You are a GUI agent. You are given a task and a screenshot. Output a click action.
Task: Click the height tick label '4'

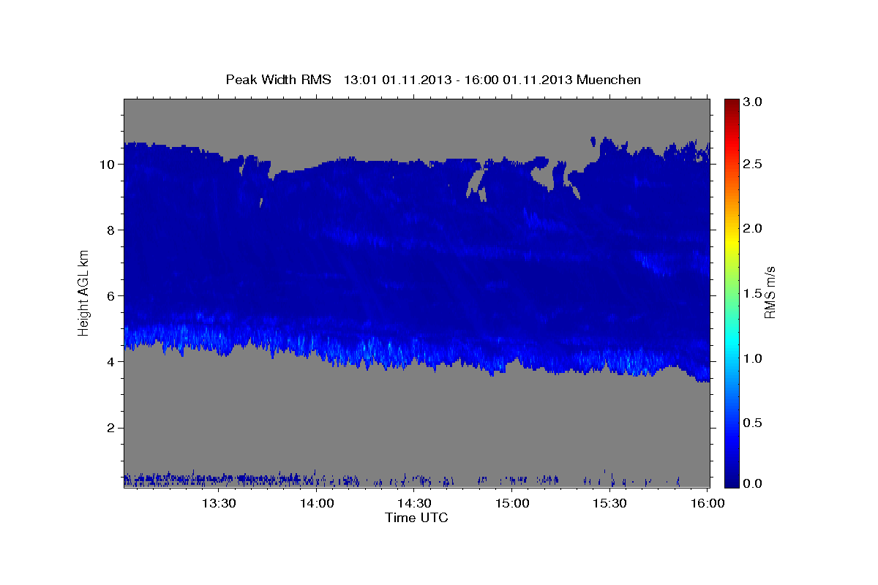(112, 362)
